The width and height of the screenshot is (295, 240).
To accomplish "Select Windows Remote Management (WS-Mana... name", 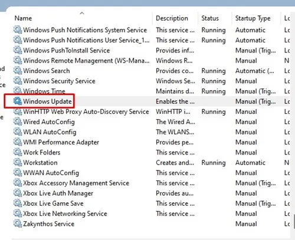I will (86, 61).
